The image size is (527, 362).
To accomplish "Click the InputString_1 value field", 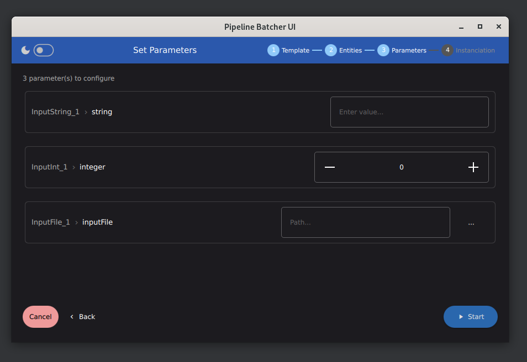I will pos(409,112).
